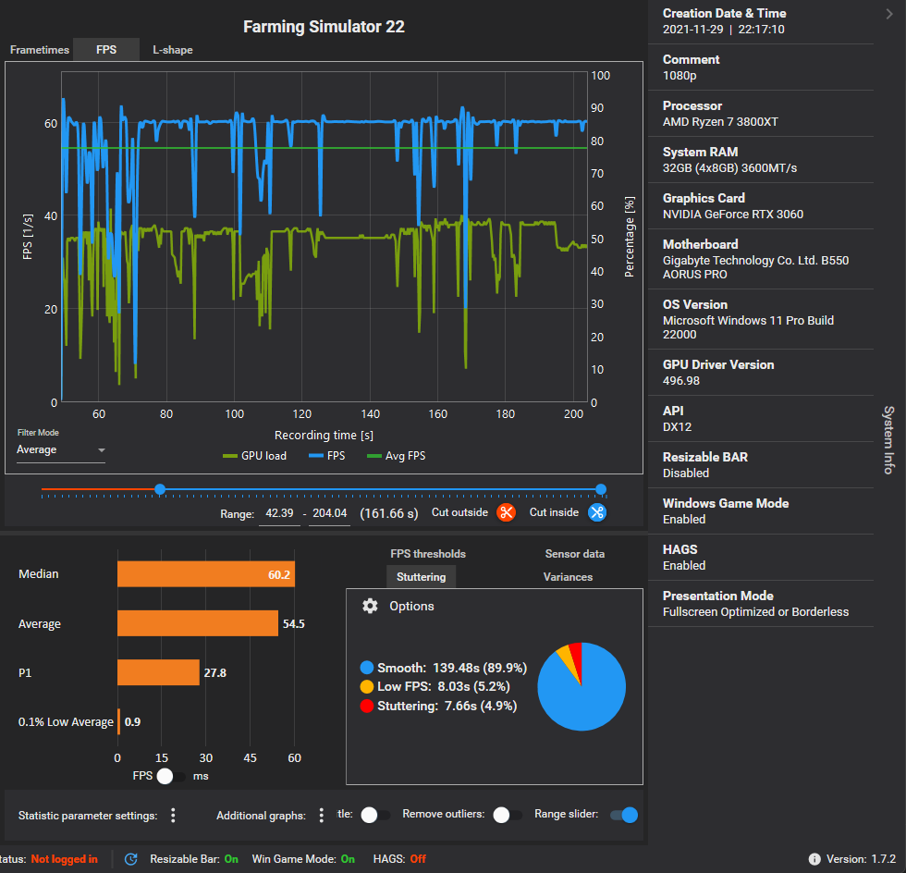Toggle GPU load legend entry
906x873 pixels.
255,456
